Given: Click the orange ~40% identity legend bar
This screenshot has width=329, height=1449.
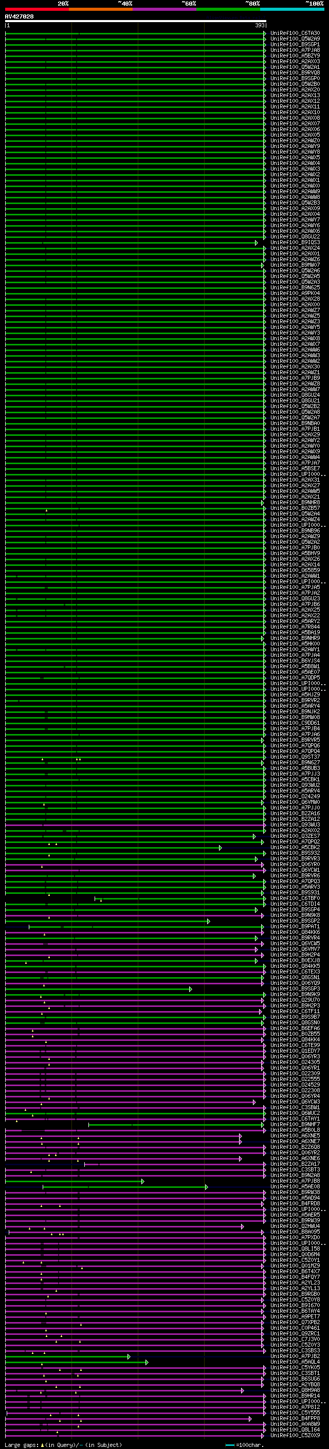Looking at the screenshot, I should click(x=101, y=9).
